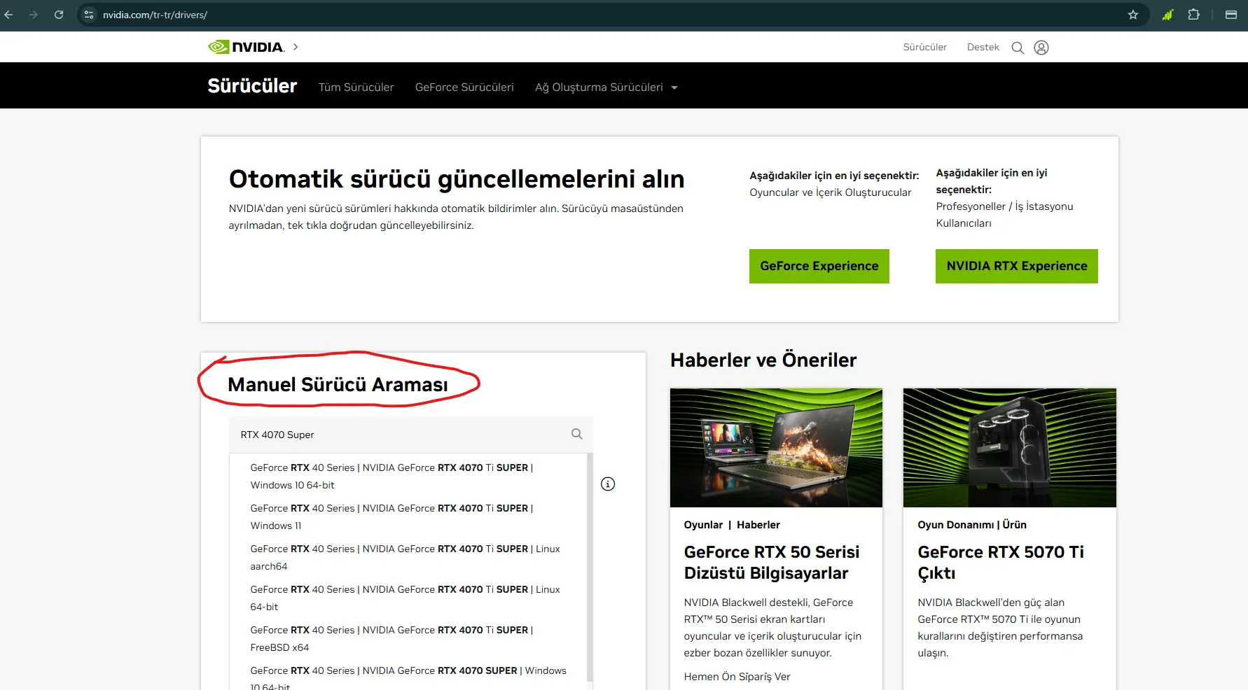Open the user account icon
The image size is (1248, 690).
[1041, 48]
